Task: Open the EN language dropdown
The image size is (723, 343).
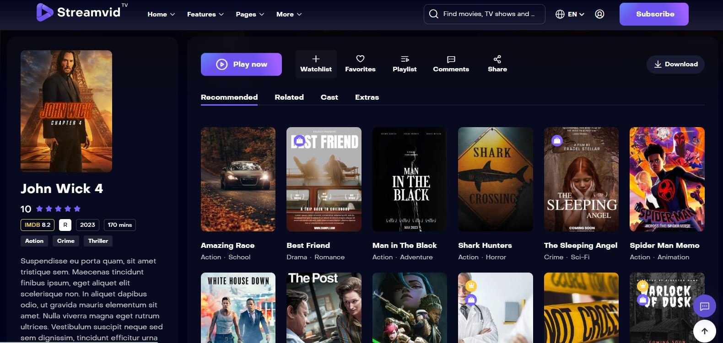Action: pyautogui.click(x=576, y=14)
